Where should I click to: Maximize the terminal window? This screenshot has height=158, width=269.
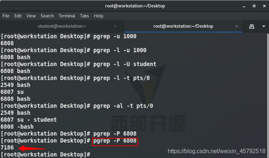[x=254, y=6]
